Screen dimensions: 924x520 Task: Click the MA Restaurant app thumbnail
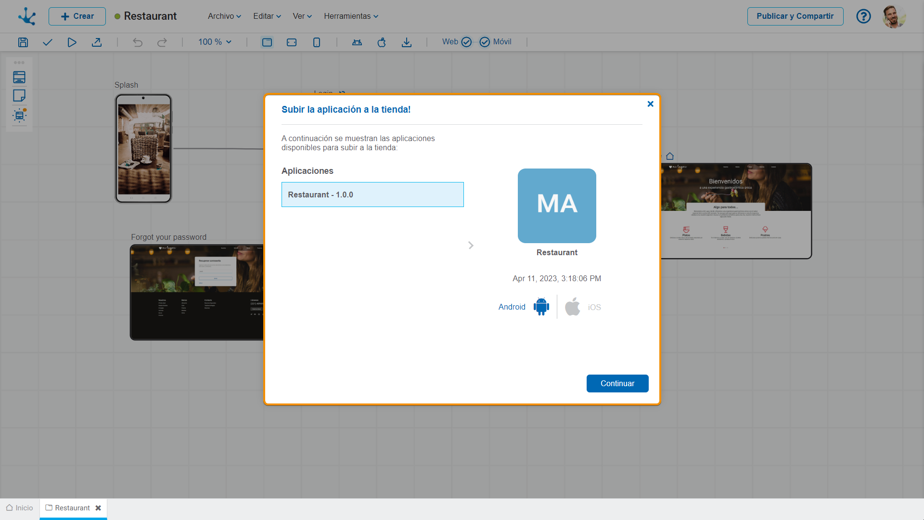point(557,206)
